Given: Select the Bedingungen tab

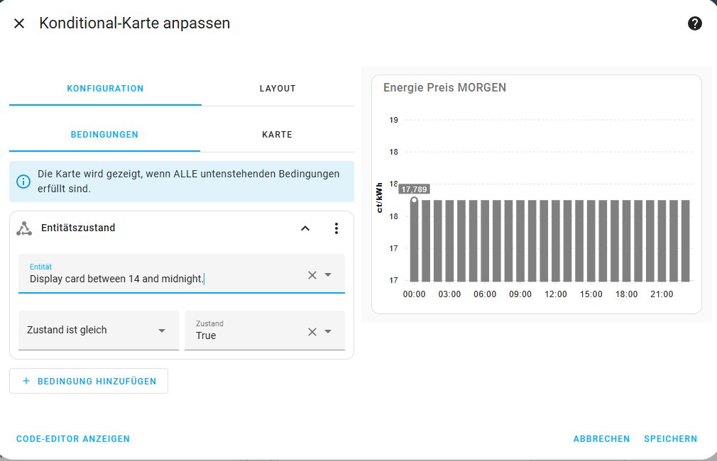Looking at the screenshot, I should pos(105,135).
